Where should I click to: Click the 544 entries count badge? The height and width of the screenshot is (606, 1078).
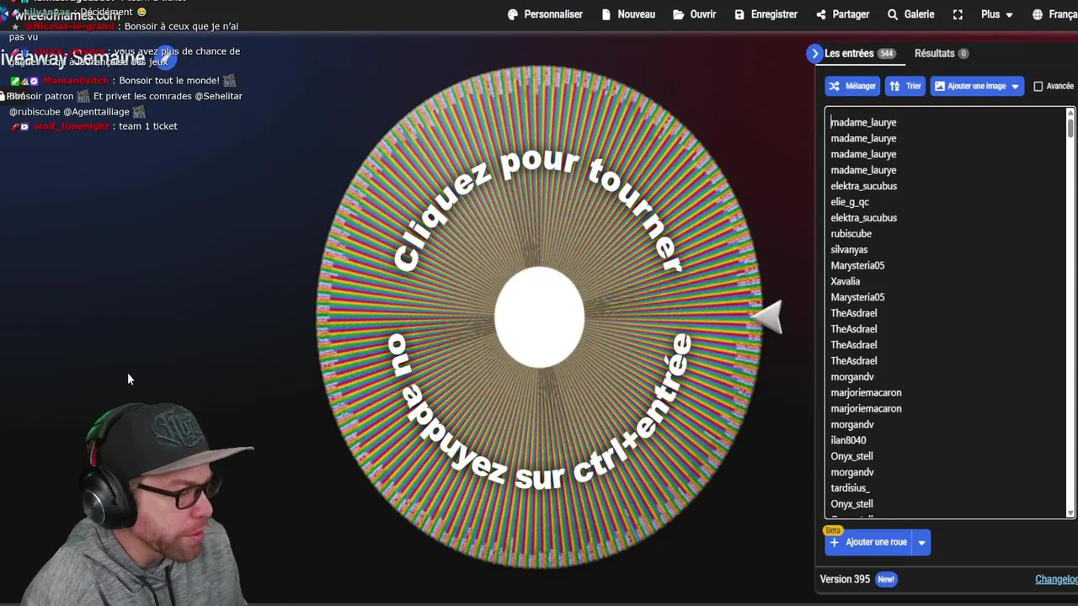886,54
